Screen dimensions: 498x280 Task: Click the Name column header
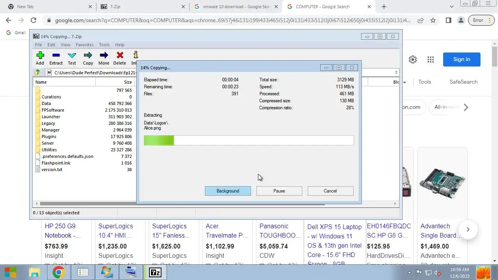point(65,82)
